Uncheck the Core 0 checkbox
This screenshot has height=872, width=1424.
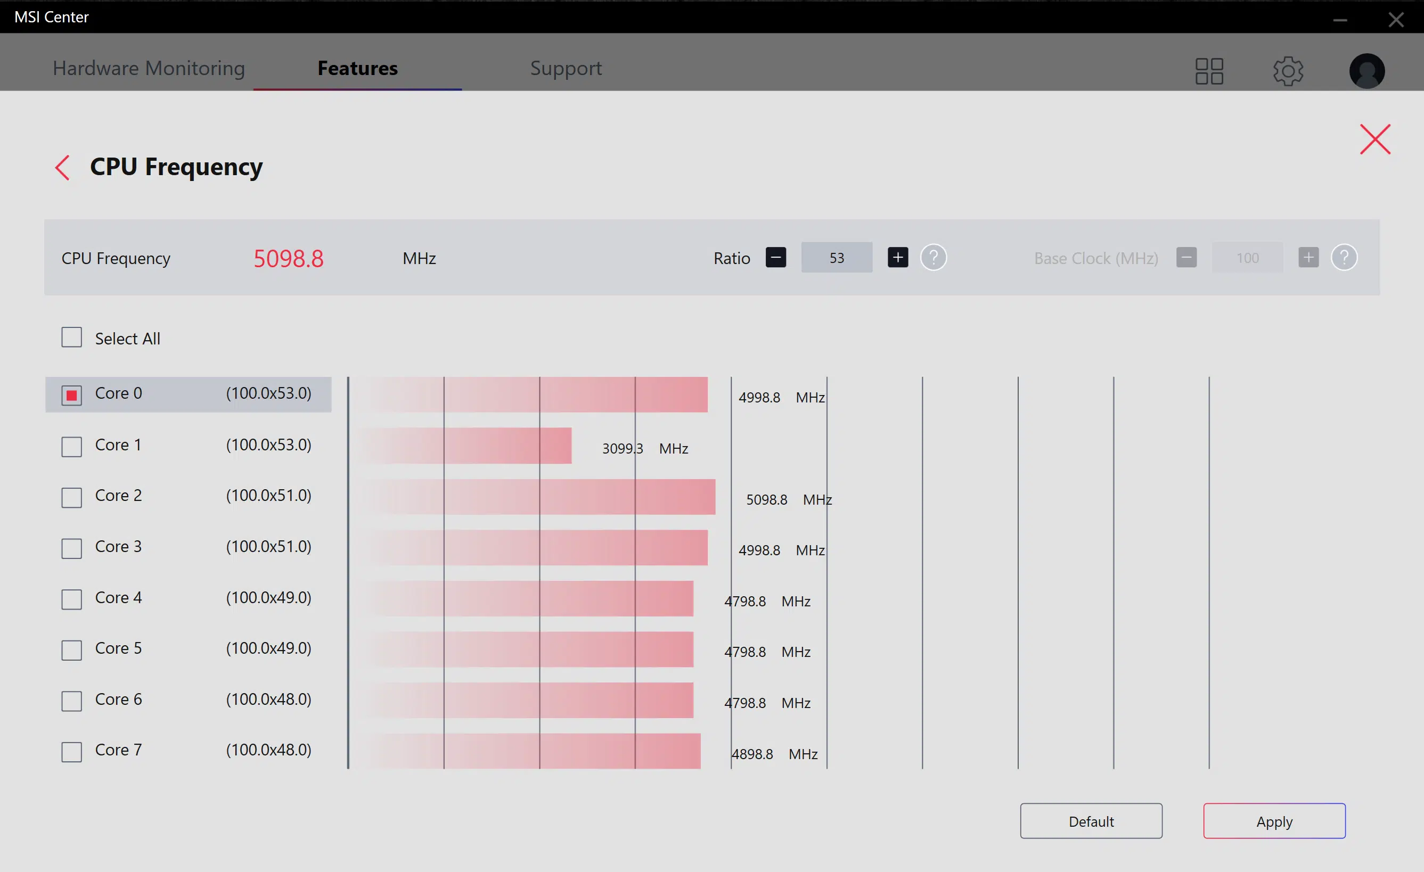72,395
